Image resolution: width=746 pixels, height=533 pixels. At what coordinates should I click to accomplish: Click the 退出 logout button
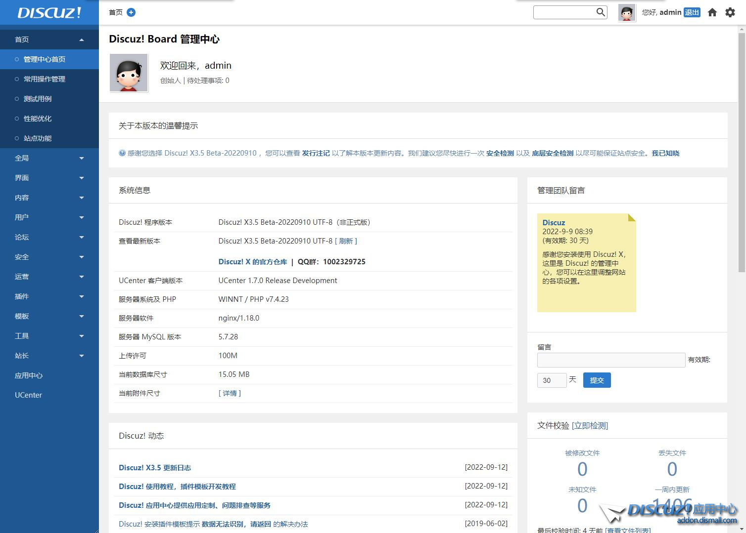point(692,12)
